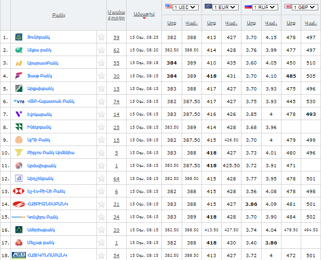
Task: Click the Արդշինբանկ logo icon
Action: click(x=19, y=179)
